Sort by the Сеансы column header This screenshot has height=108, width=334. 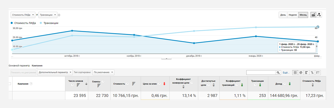(96, 81)
